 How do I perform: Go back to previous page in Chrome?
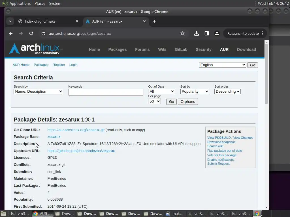pos(11,33)
